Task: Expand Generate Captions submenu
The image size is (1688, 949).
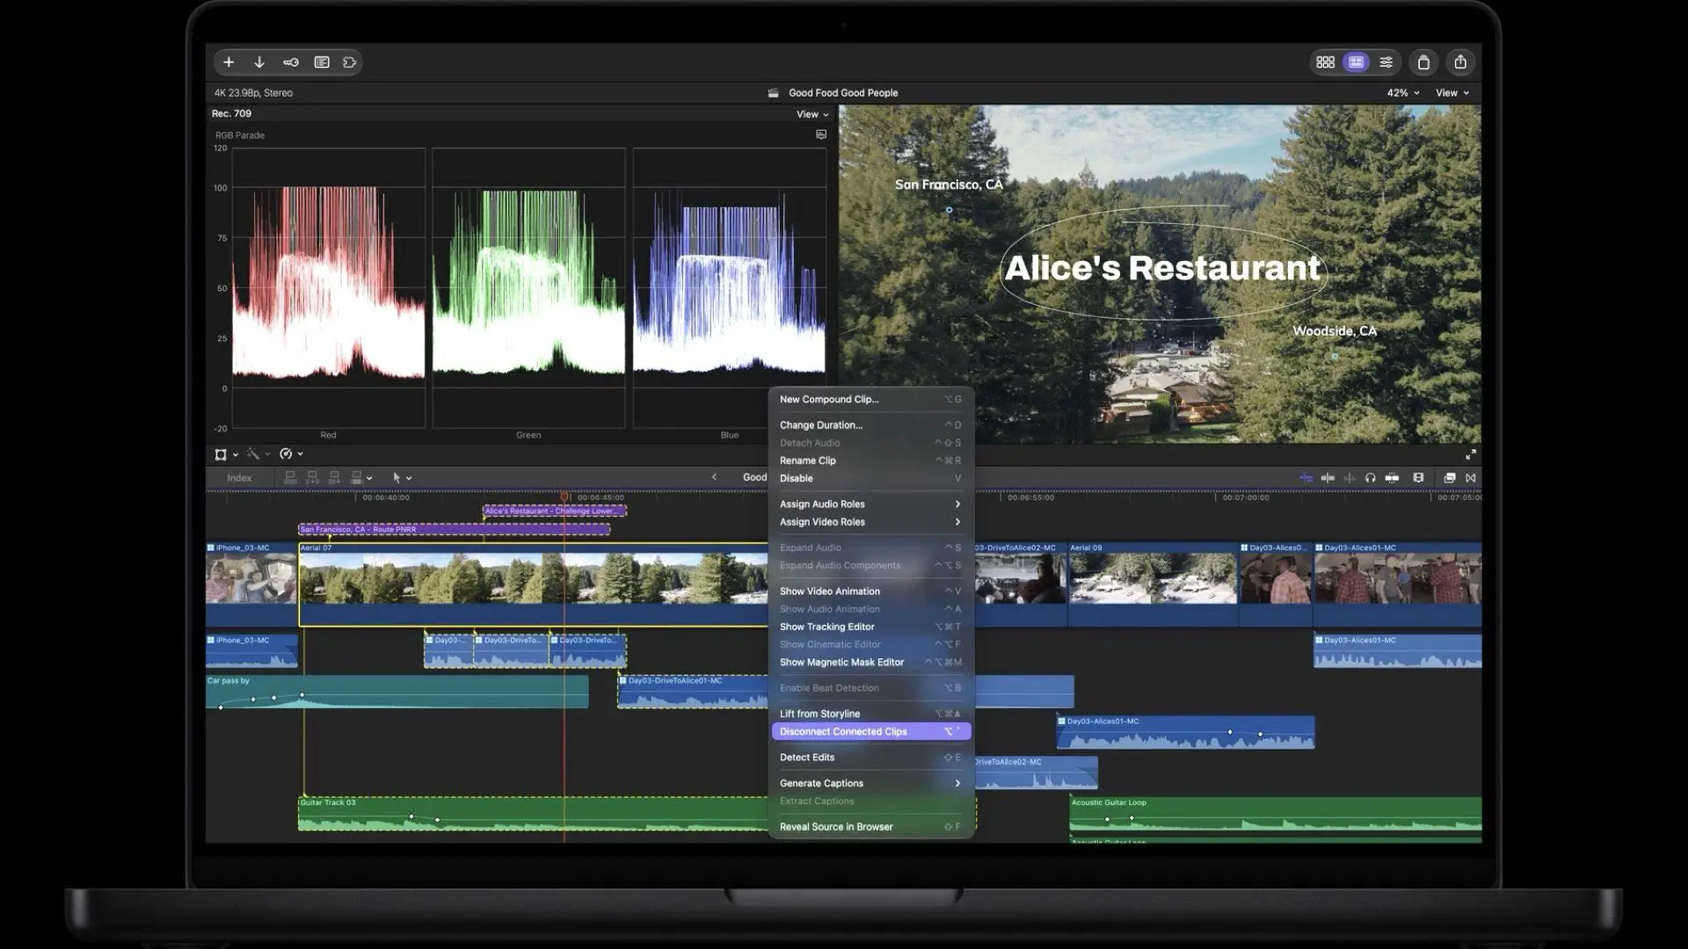Action: tap(871, 784)
